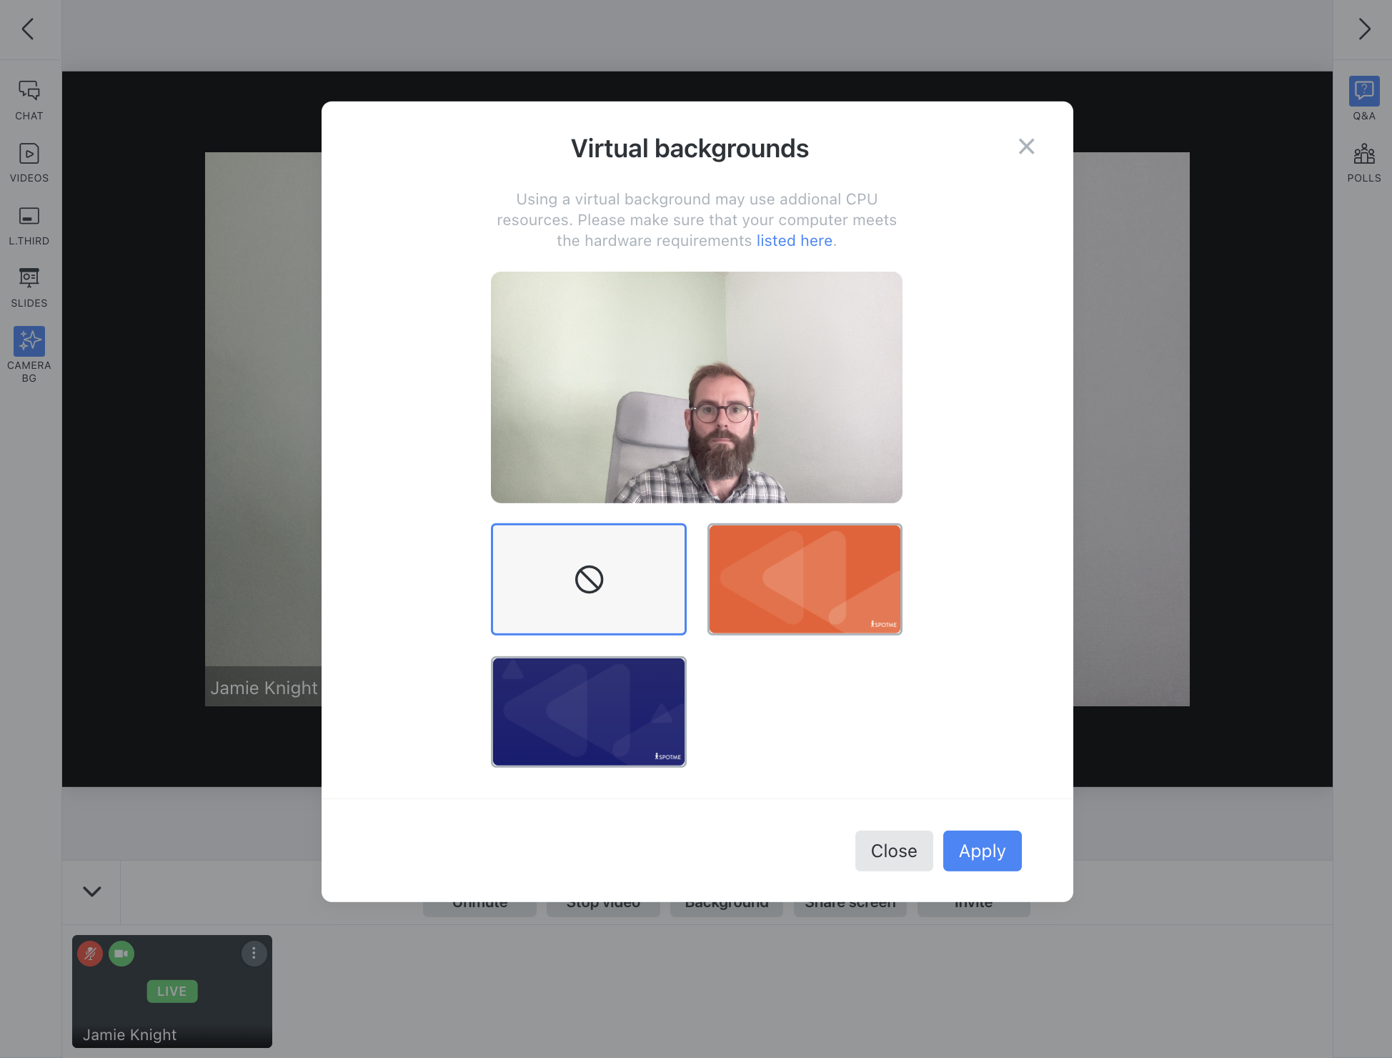1392x1058 pixels.
Task: Click the Close button in dialog
Action: 894,851
